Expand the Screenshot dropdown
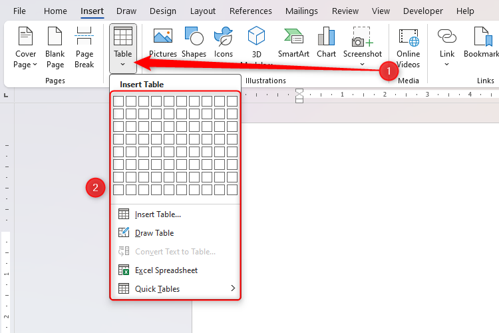 tap(362, 65)
